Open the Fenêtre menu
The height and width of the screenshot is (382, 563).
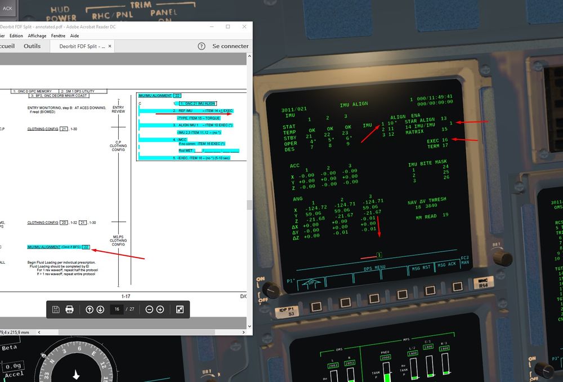coord(58,35)
